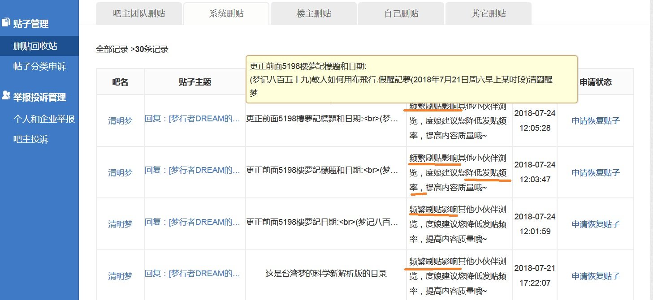
Task: Click the timestamp 2018-07-24 12:03:47
Action: [535, 172]
